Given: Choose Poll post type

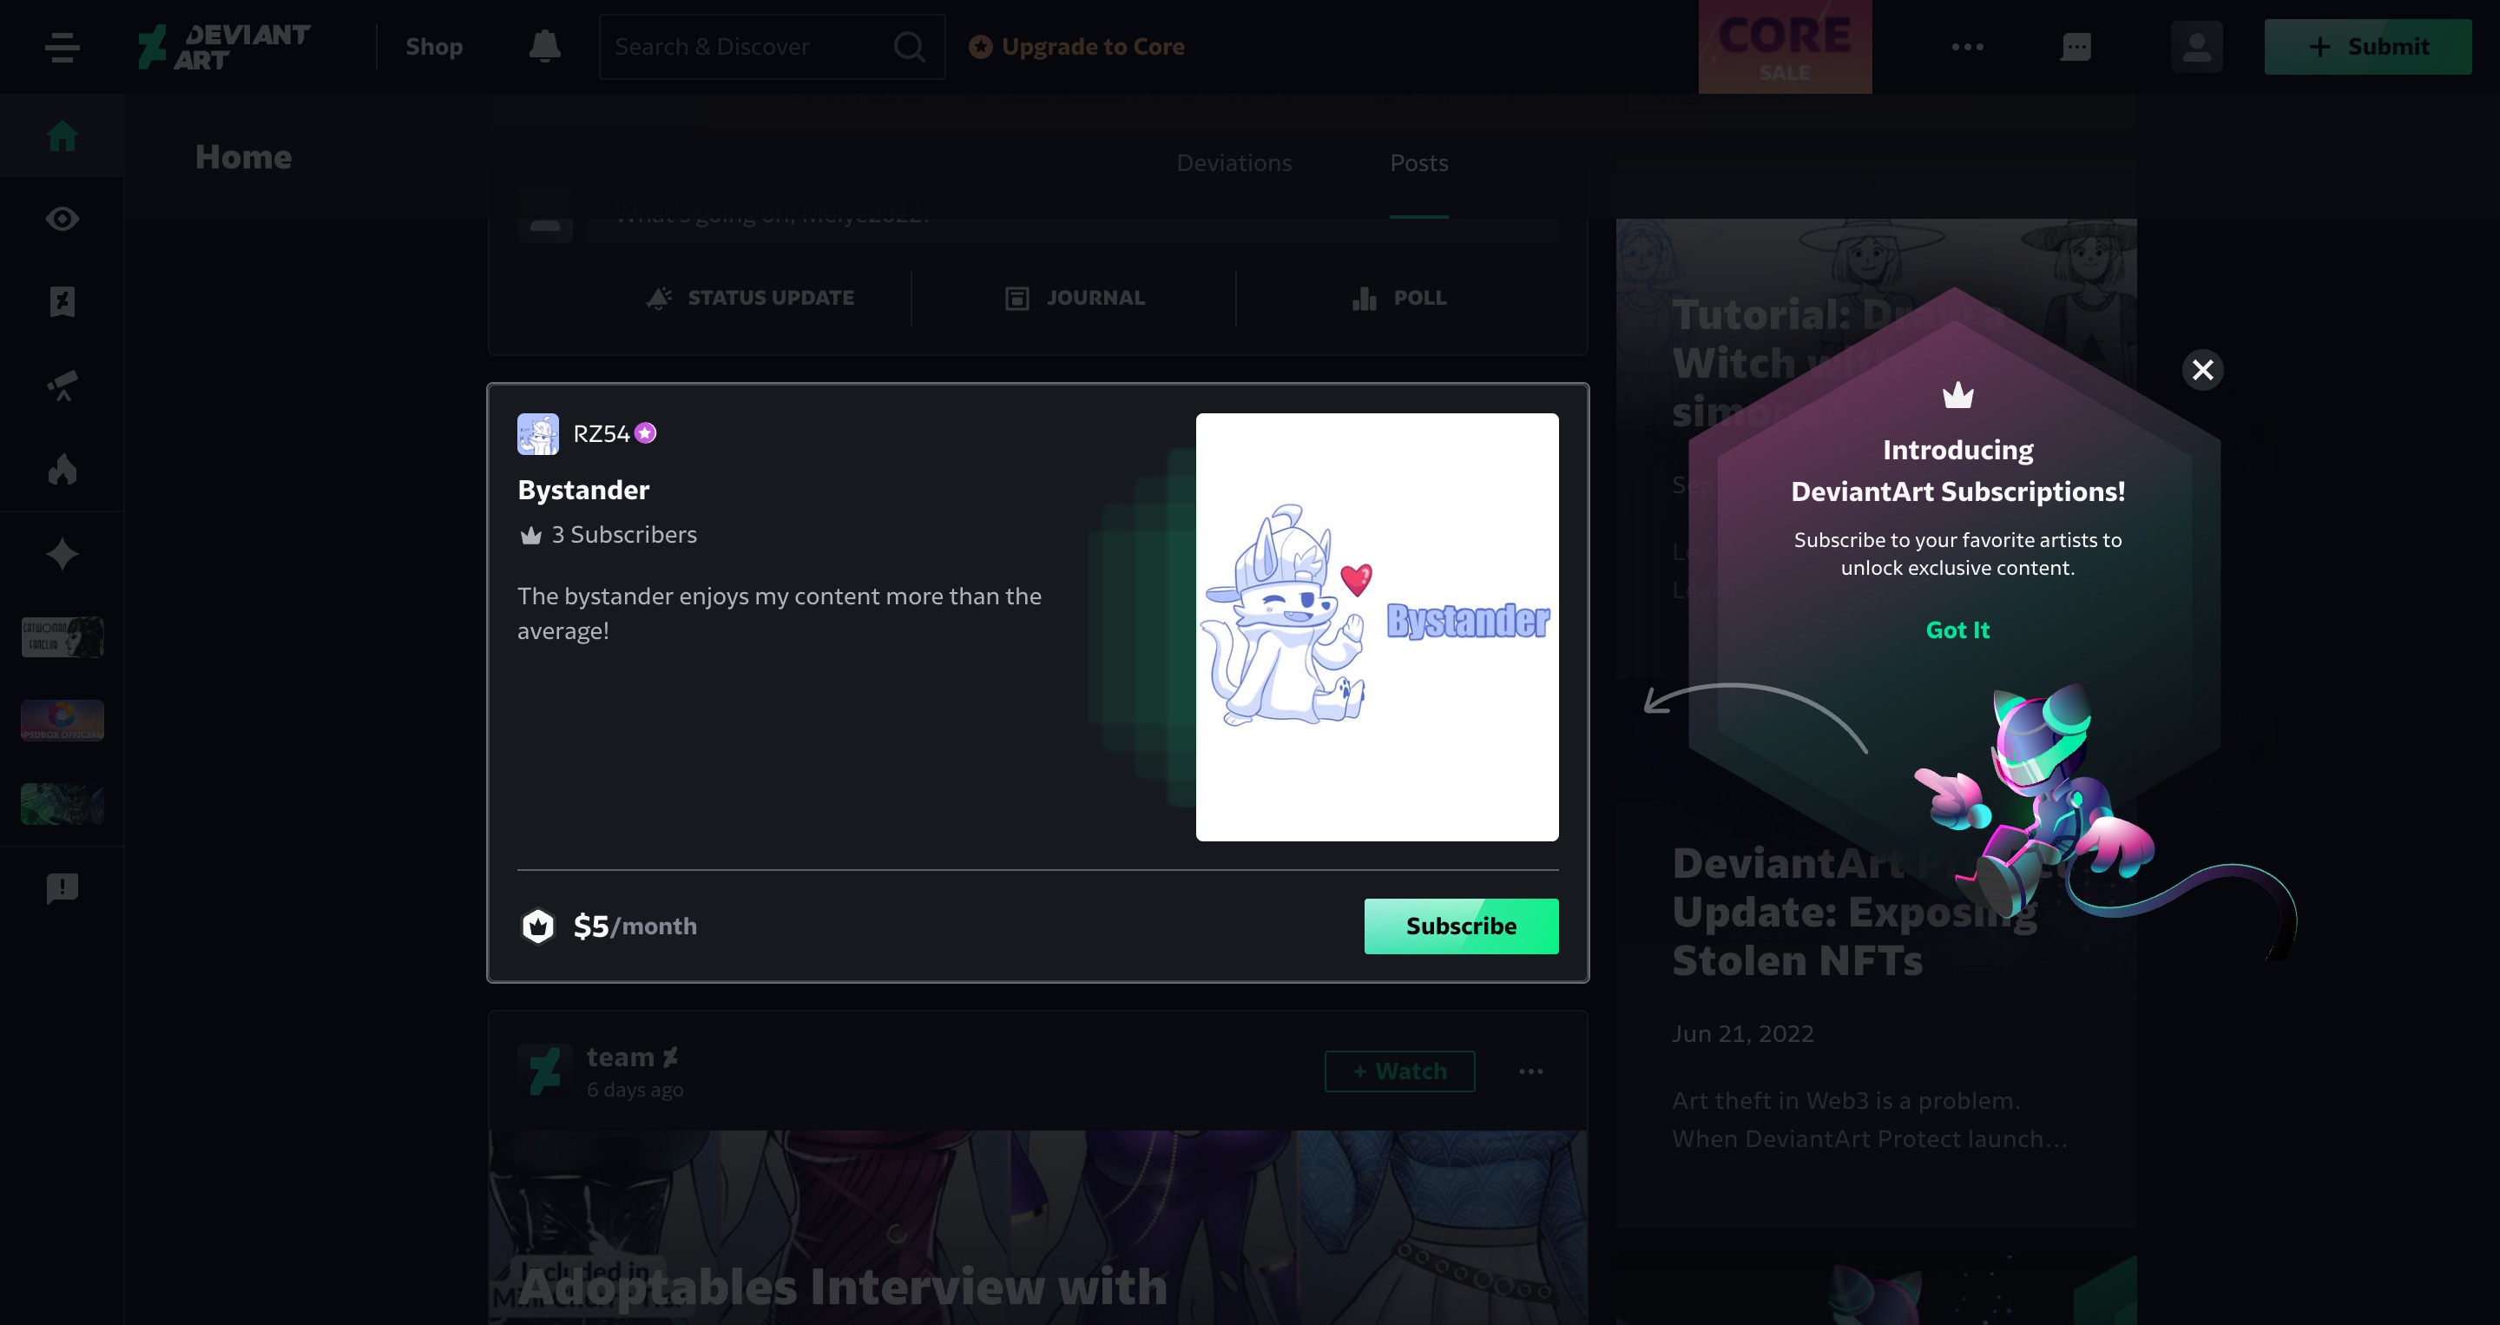Looking at the screenshot, I should [x=1399, y=298].
